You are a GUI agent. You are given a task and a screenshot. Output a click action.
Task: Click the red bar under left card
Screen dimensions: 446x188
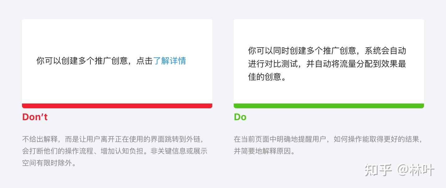[x=117, y=106]
